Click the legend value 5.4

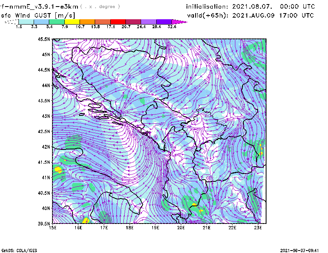[x=49, y=27]
